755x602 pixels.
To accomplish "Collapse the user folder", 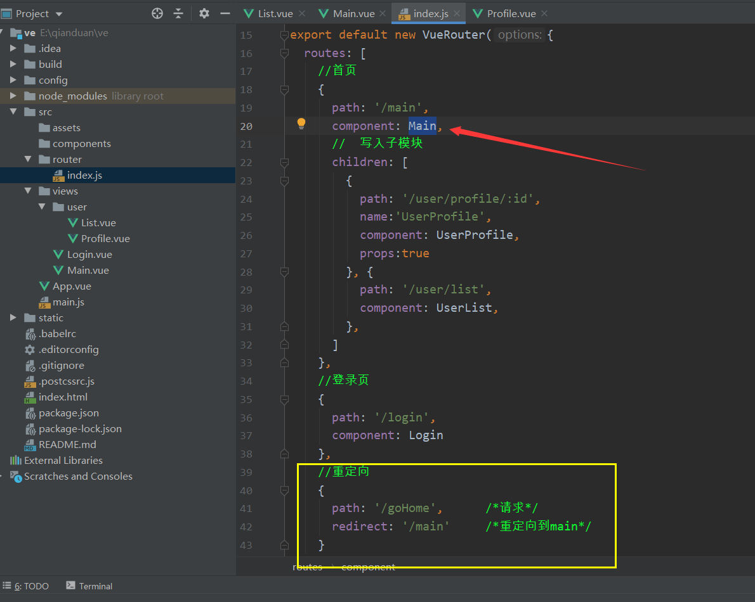I will (x=42, y=207).
